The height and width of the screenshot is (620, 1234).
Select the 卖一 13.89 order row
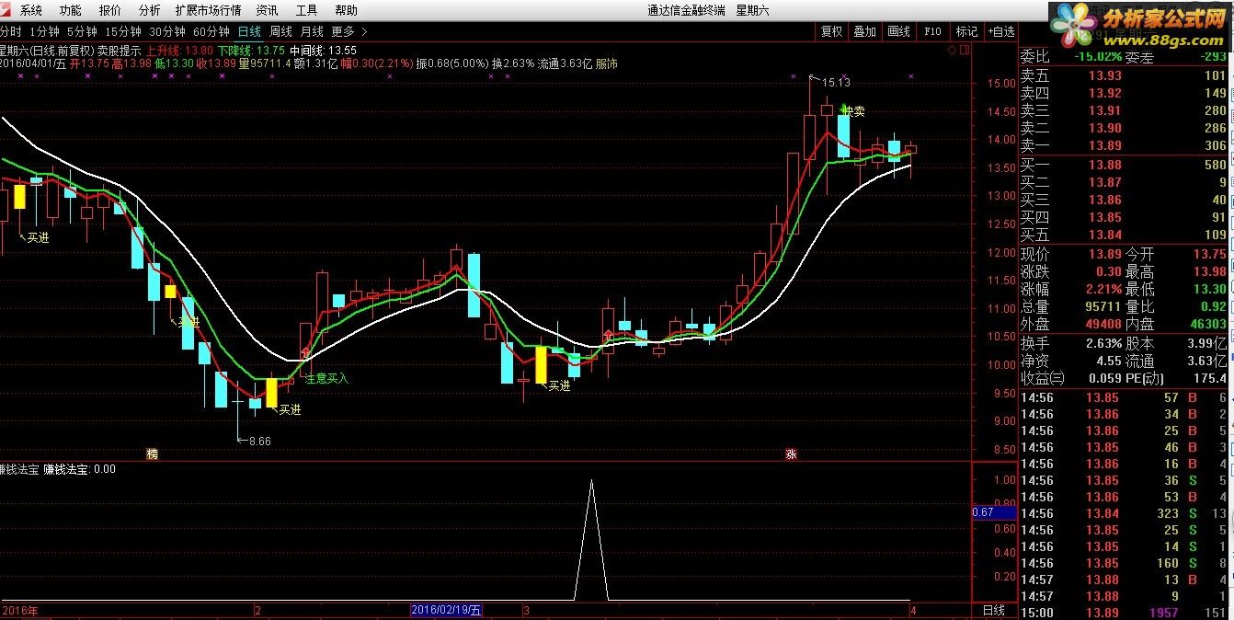click(x=1124, y=146)
